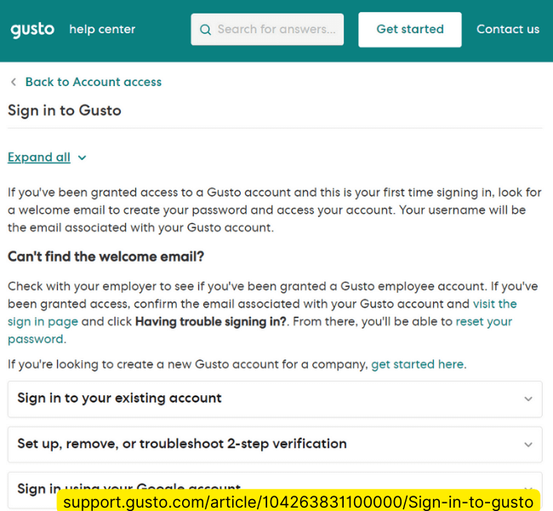The height and width of the screenshot is (511, 553).
Task: Open the Contact us link
Action: click(508, 29)
